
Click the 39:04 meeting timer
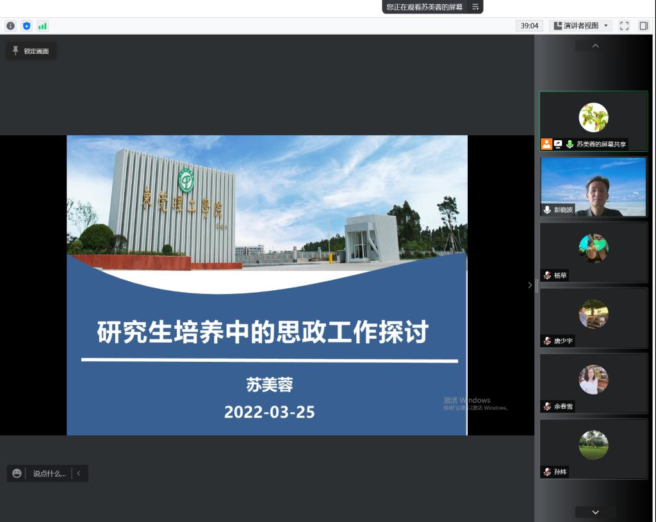point(529,26)
